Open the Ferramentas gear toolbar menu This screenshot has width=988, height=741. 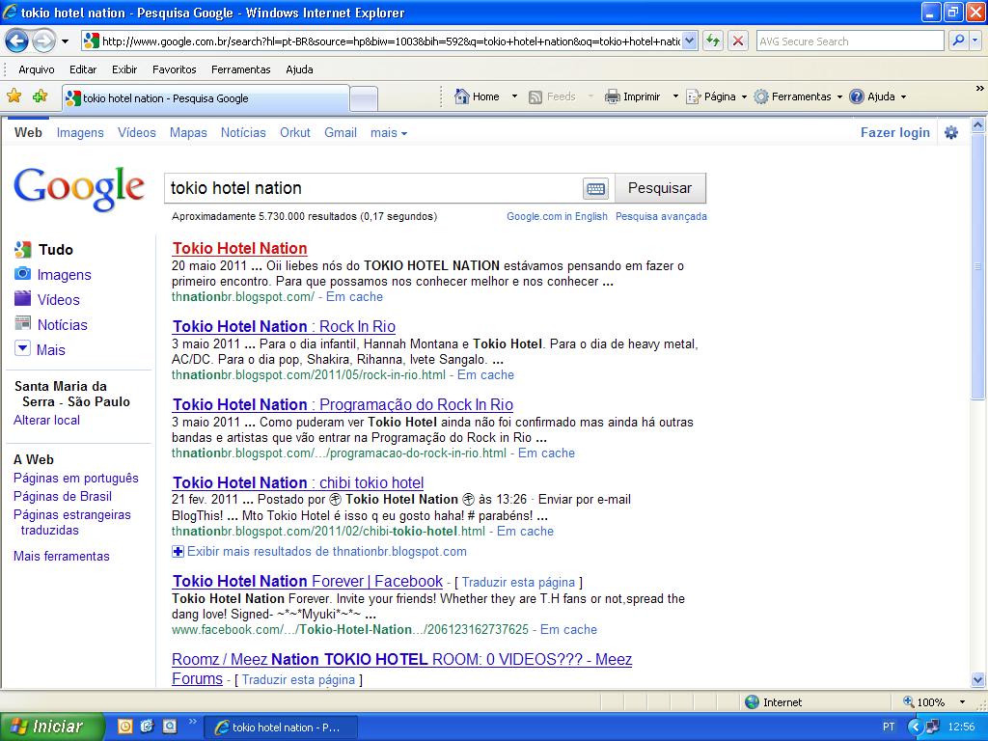click(798, 96)
